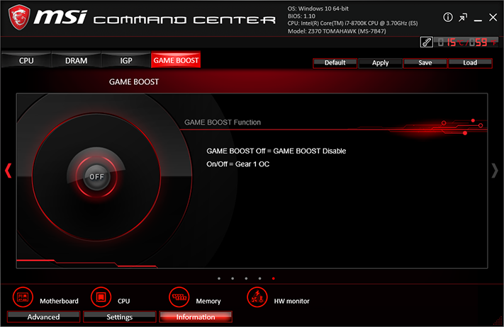Viewport: 504px width, 327px height.
Task: Jump to third page indicator dot
Action: [x=246, y=279]
